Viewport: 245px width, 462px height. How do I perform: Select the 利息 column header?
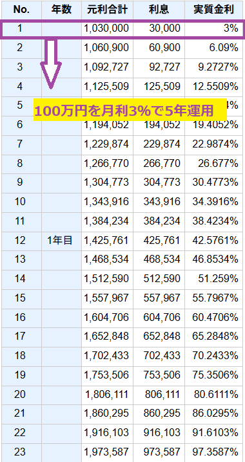coord(159,10)
